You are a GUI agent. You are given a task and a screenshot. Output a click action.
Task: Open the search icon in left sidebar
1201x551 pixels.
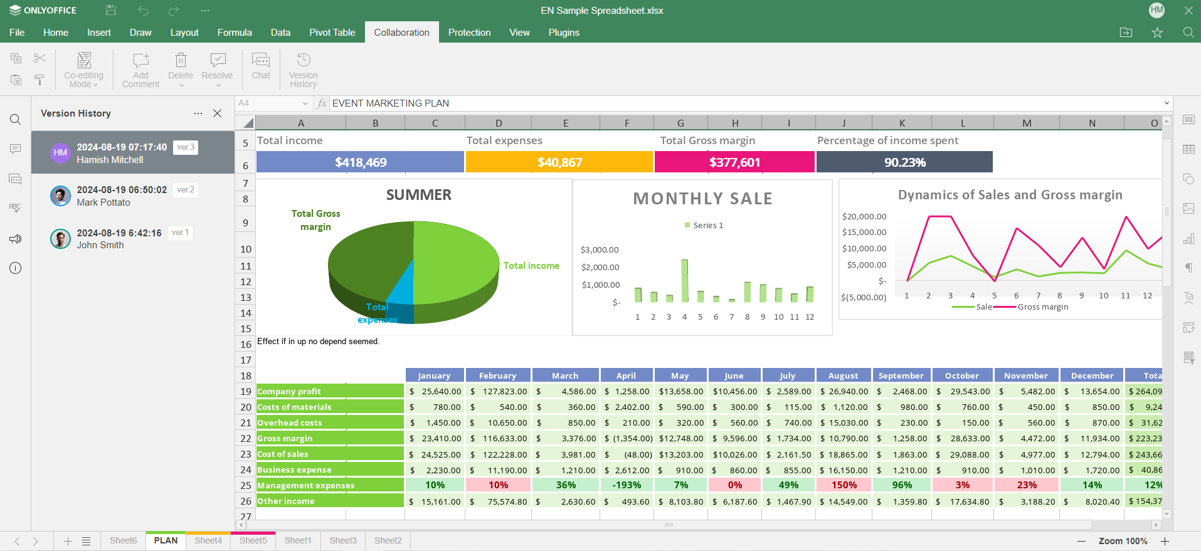[16, 120]
